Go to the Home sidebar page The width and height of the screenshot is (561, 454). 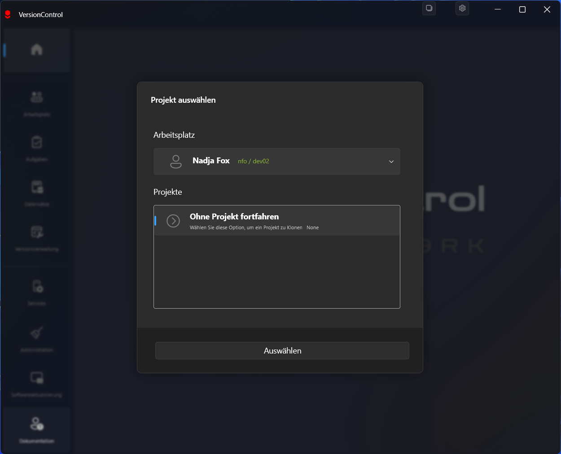[37, 49]
